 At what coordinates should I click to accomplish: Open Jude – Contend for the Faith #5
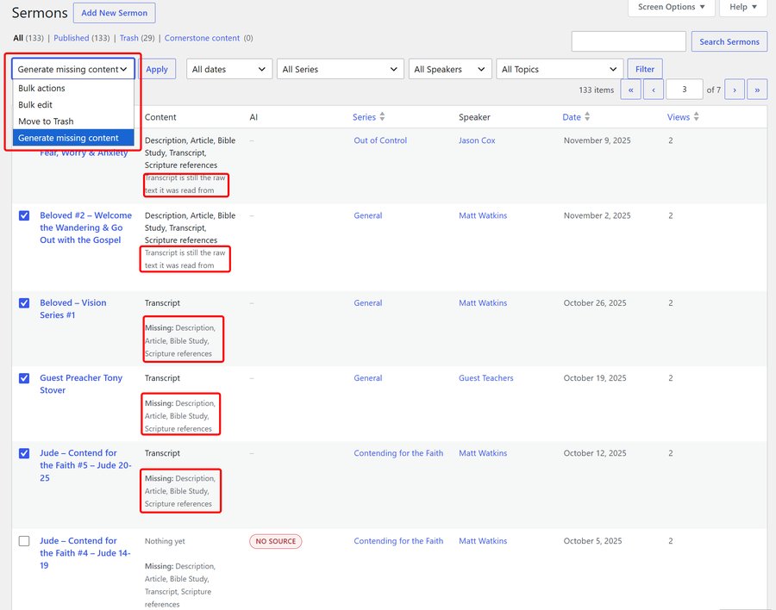[85, 465]
